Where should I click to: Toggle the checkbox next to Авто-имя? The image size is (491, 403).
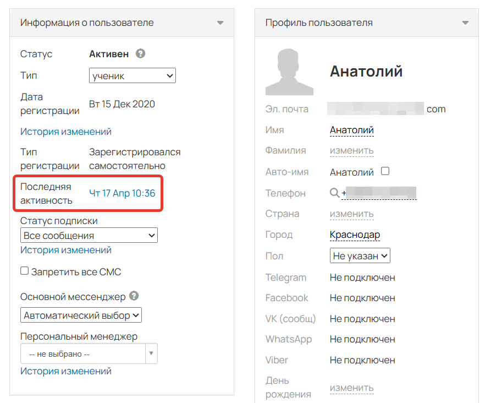[x=385, y=171]
